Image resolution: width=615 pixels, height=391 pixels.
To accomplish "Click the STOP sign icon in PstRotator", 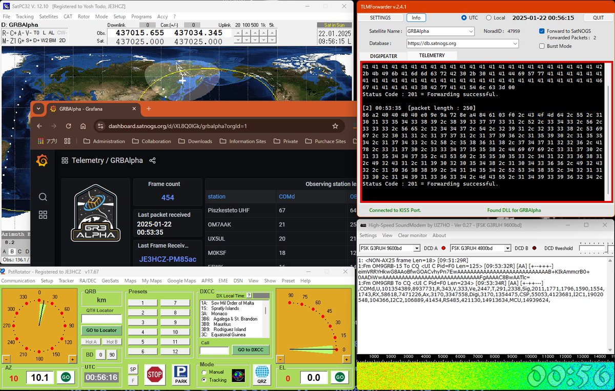I will [x=154, y=374].
